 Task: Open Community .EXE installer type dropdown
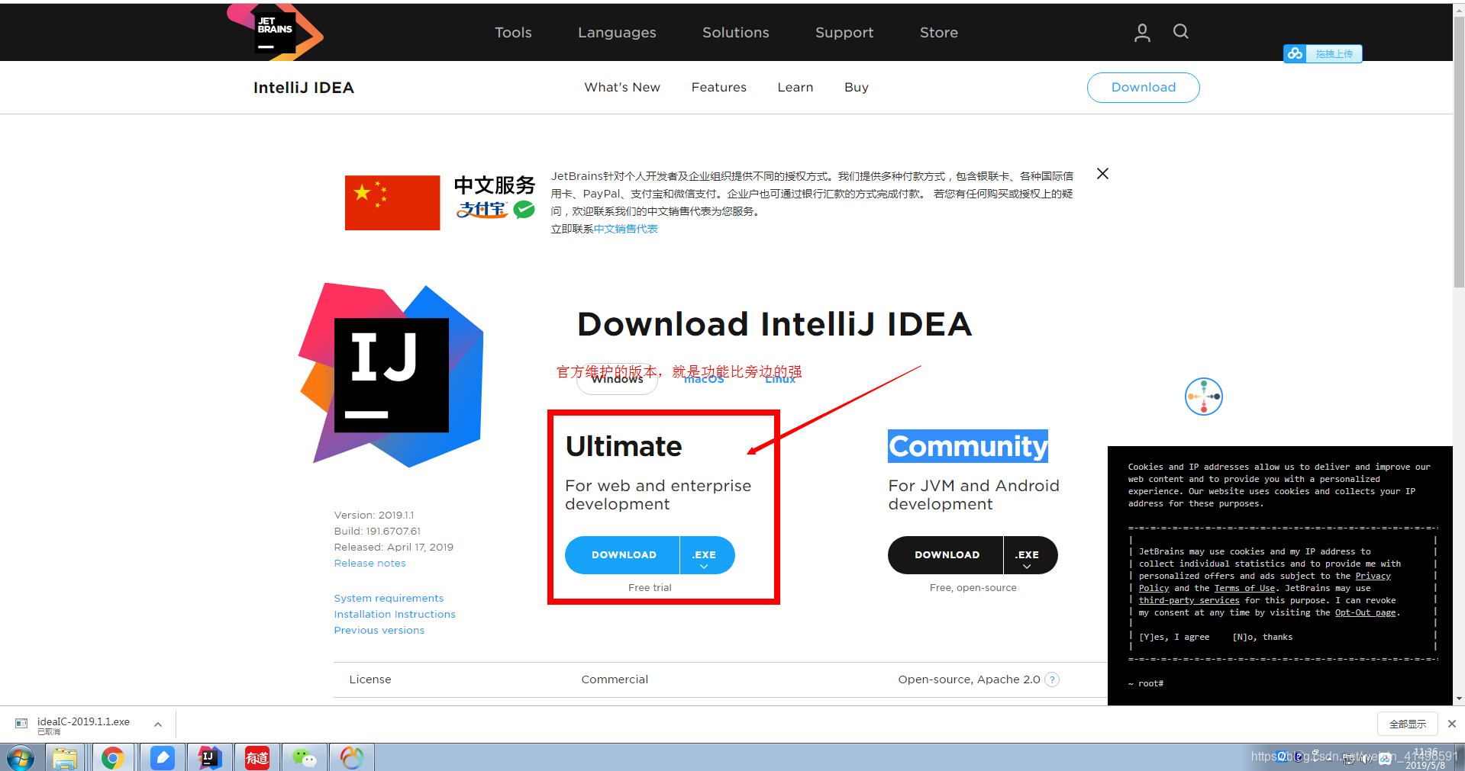tap(1031, 555)
